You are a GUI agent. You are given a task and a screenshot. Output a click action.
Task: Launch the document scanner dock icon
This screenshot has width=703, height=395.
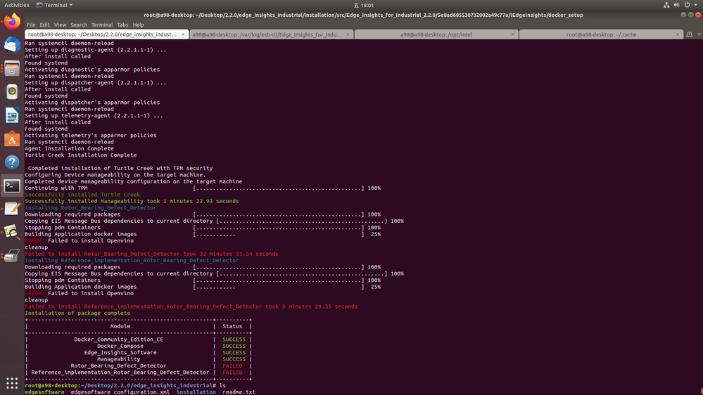click(x=12, y=256)
